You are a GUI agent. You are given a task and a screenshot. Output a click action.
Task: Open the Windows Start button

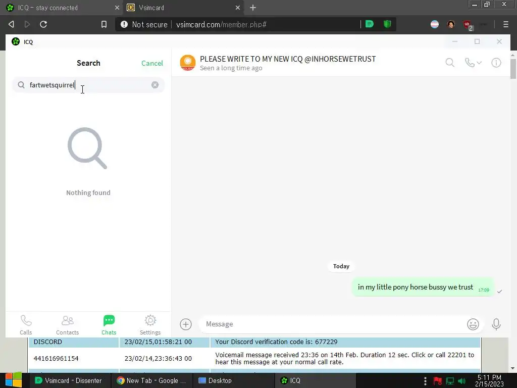tap(13, 380)
